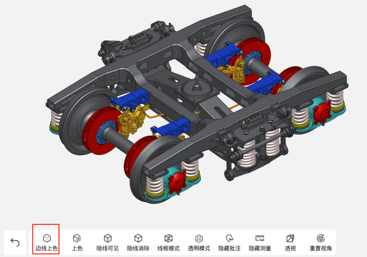Choose 隐线可见 hidden lines visible mode
This screenshot has width=367, height=257.
(107, 243)
